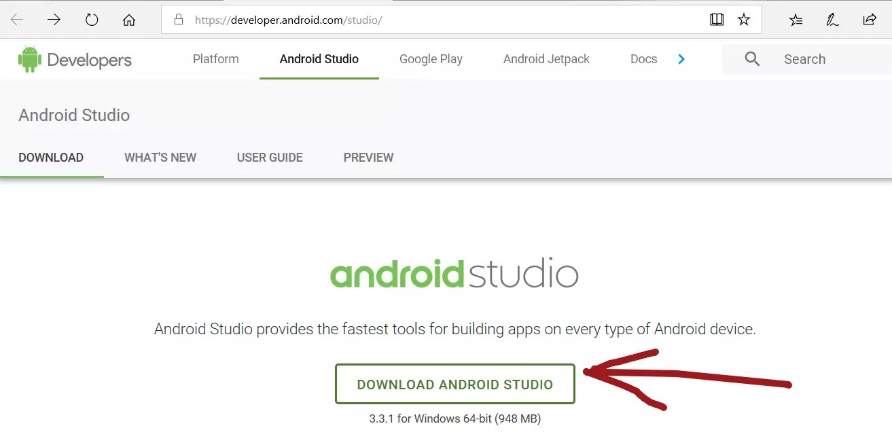Switch to the WHAT'S NEW tab

(x=160, y=157)
